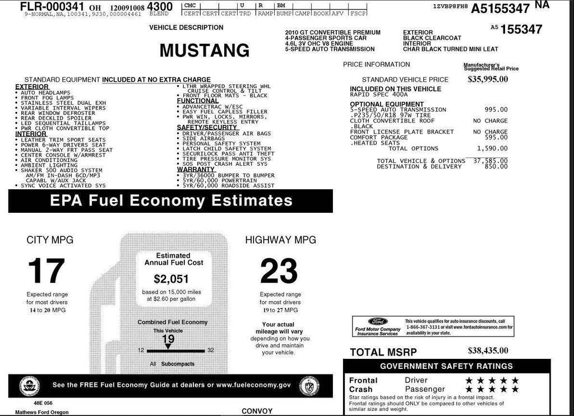Click the RAPID SPEC 400A line
The width and height of the screenshot is (574, 416).
(379, 94)
